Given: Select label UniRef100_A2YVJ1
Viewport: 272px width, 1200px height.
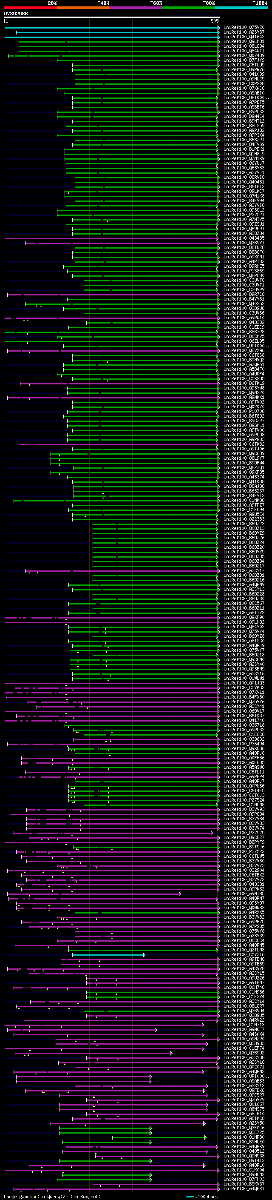Looking at the screenshot, I should [x=244, y=172].
